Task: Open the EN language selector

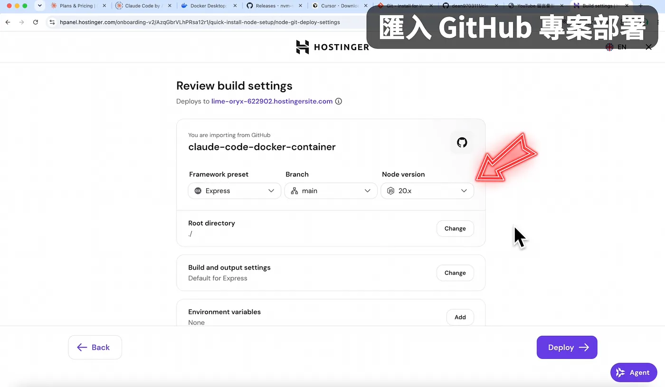Action: coord(616,47)
